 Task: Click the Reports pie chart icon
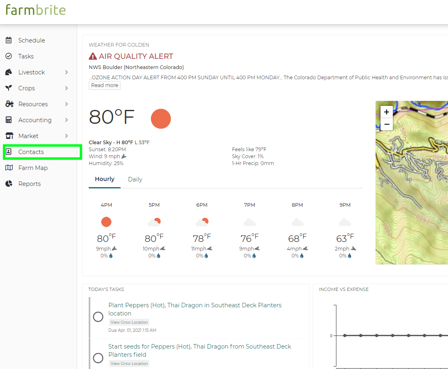pyautogui.click(x=9, y=183)
